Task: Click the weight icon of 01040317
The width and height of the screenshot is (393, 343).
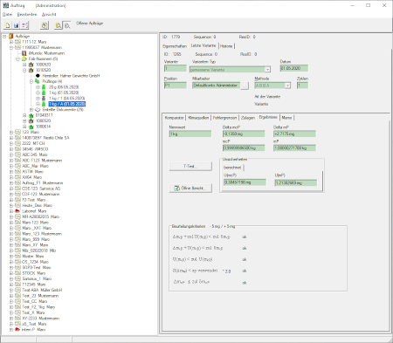Action: point(31,115)
